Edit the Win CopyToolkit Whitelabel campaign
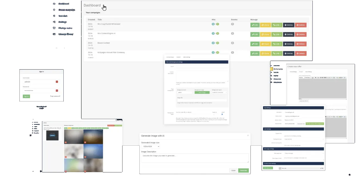361x177 pixels. [x=255, y=25]
